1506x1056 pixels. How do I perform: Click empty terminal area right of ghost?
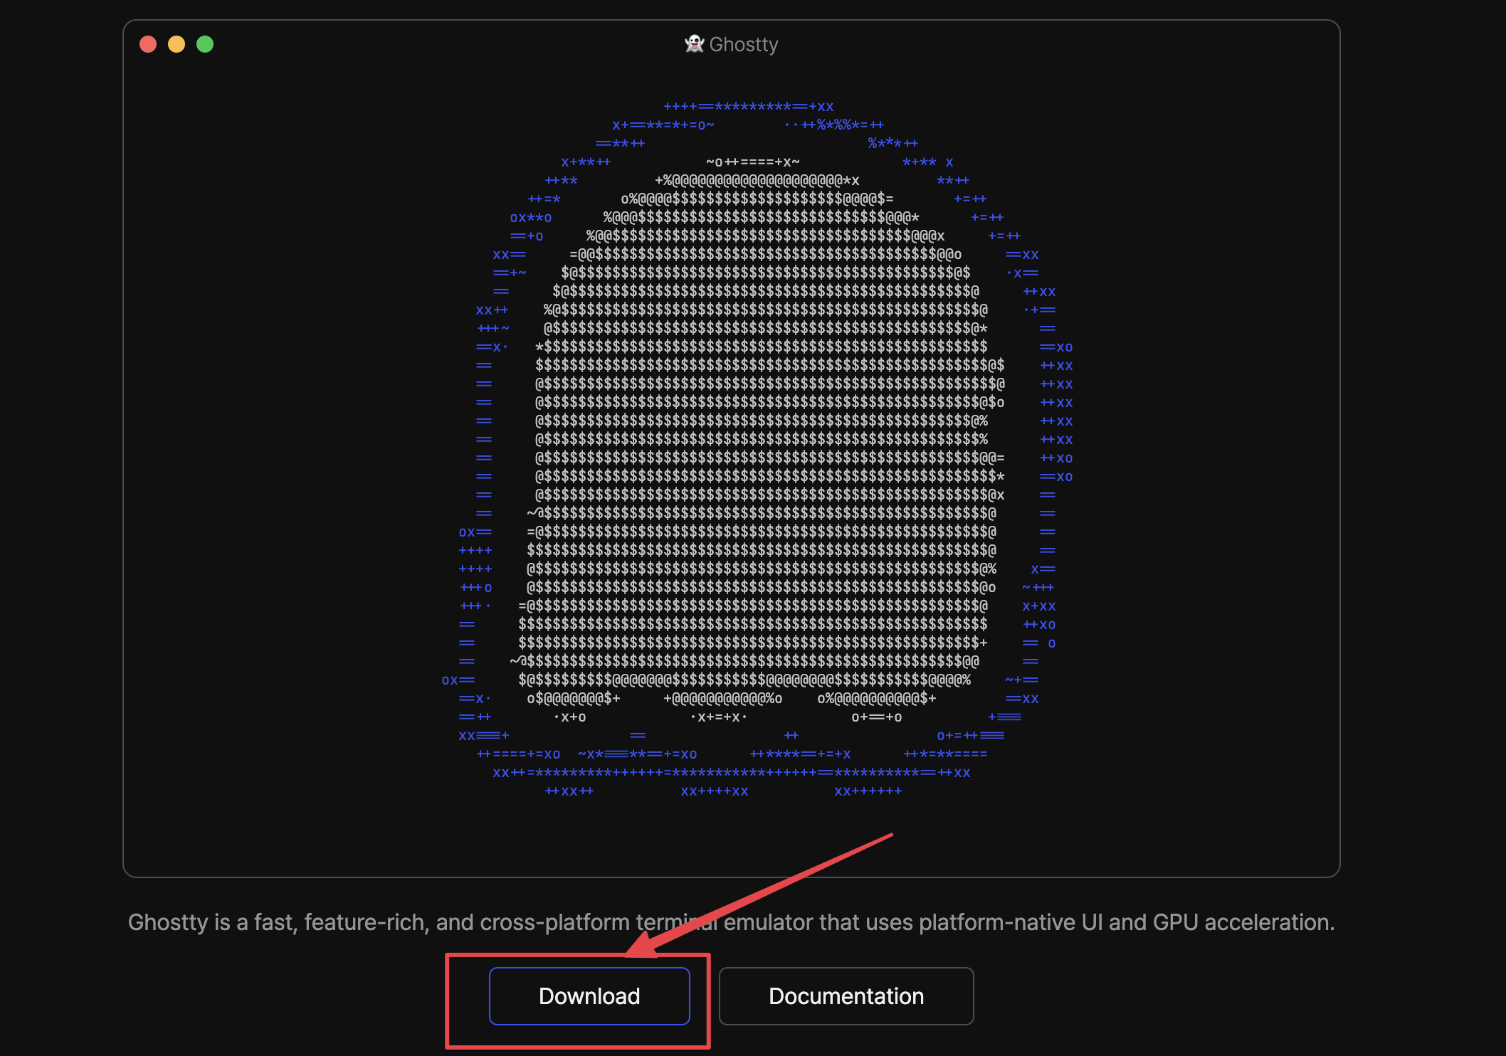pyautogui.click(x=1210, y=455)
